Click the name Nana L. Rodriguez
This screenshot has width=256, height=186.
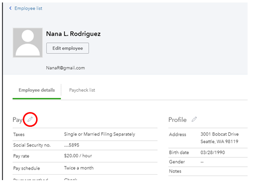[x=73, y=34]
